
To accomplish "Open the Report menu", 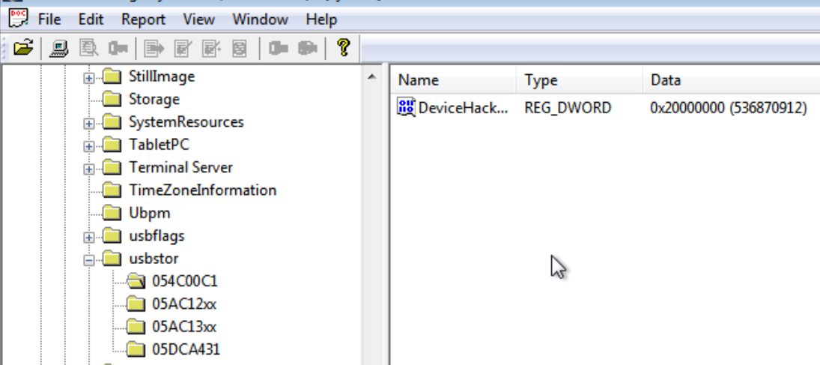I will tap(143, 19).
